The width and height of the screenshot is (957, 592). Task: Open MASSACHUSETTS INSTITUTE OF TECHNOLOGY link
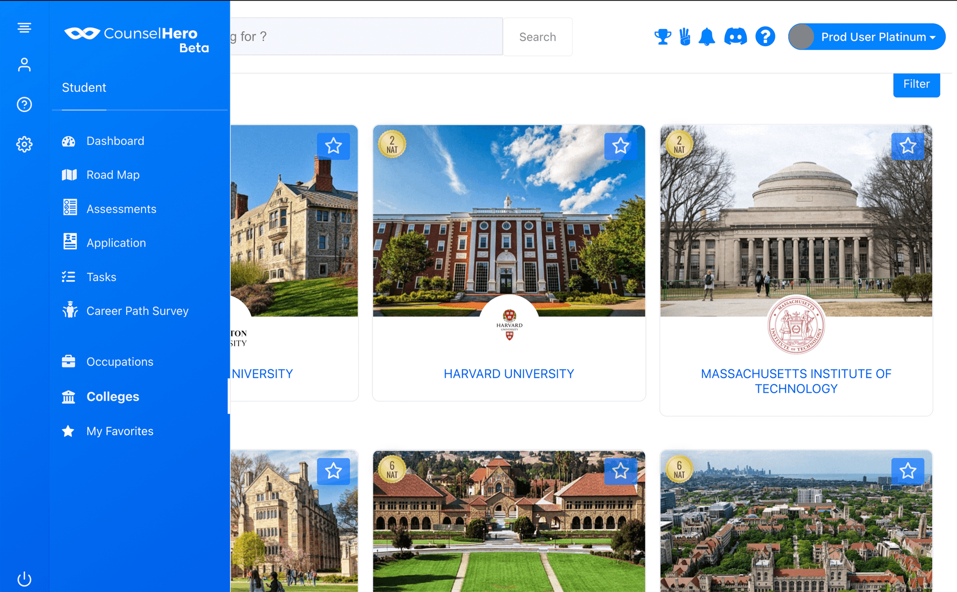(x=796, y=381)
